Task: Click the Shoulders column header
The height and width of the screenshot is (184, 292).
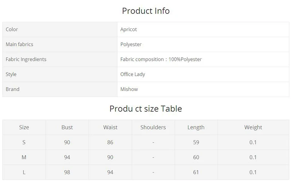Action: click(153, 127)
